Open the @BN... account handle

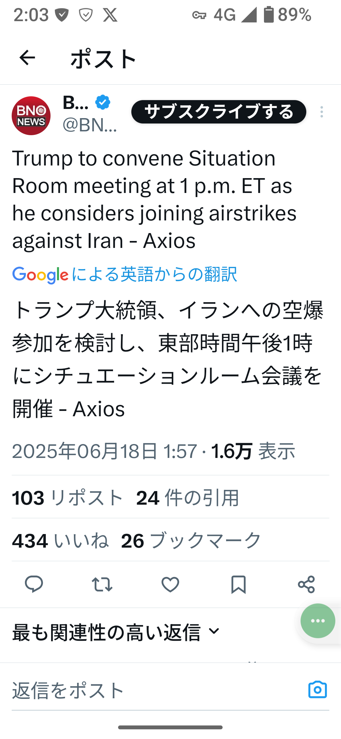(90, 125)
